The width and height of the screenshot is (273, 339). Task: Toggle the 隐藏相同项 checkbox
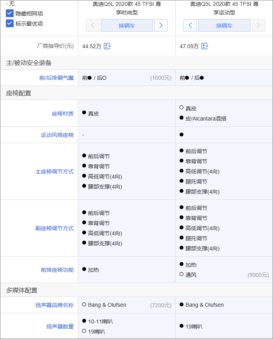click(9, 13)
